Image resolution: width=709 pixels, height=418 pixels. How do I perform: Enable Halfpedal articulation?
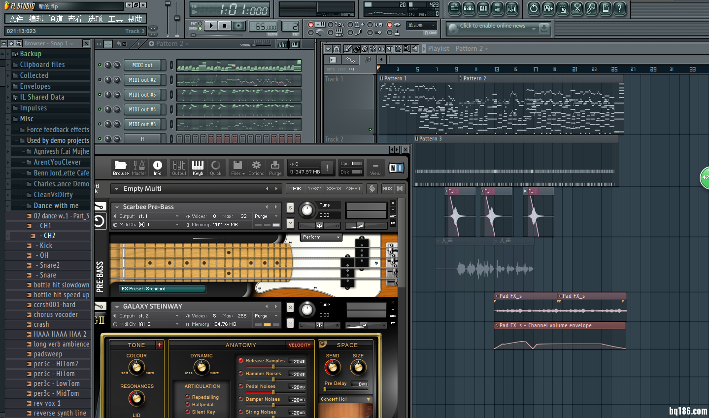click(x=188, y=404)
